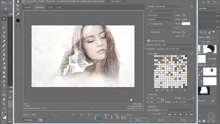The width and height of the screenshot is (220, 124).
Task: Open the File menu
Action: pyautogui.click(x=10, y=3)
